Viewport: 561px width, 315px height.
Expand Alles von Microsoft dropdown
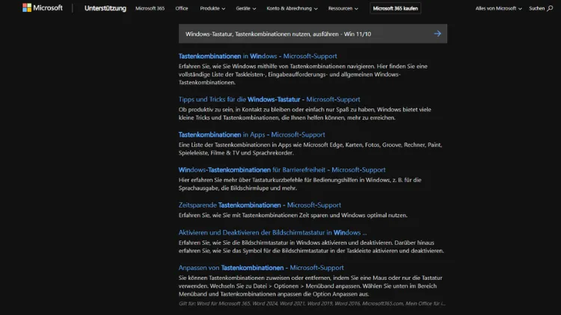(498, 8)
